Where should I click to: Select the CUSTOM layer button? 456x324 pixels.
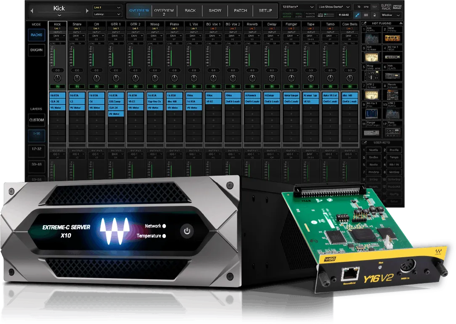point(37,120)
